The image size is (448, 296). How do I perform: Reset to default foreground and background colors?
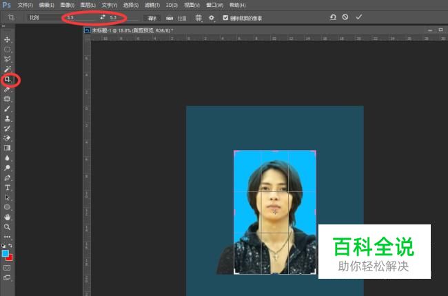pyautogui.click(x=3, y=246)
